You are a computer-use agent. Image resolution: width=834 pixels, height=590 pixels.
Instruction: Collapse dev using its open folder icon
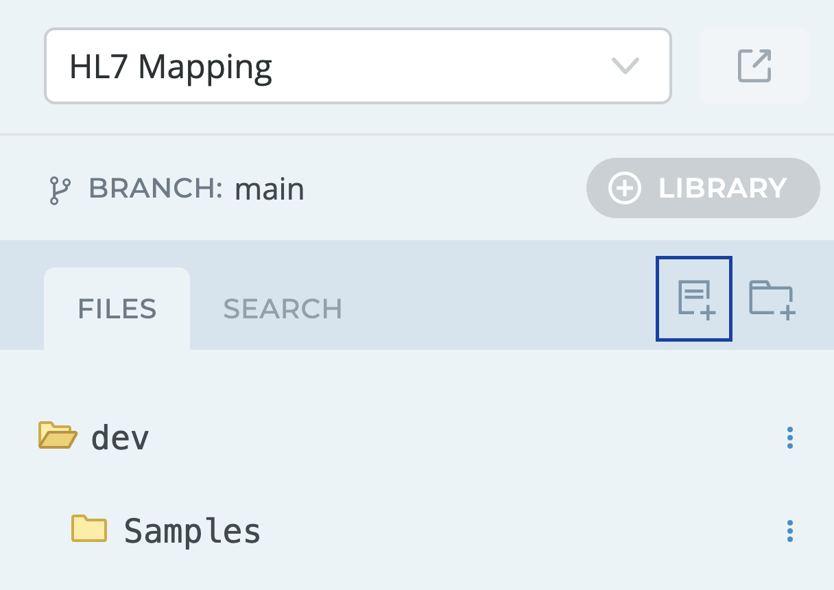57,436
